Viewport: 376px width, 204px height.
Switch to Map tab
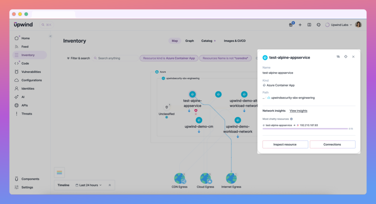pyautogui.click(x=174, y=41)
